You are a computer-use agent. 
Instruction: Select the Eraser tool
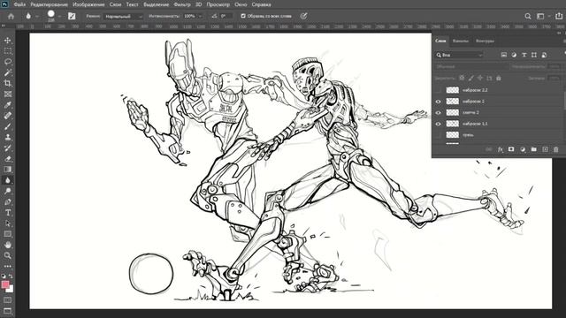(x=8, y=159)
